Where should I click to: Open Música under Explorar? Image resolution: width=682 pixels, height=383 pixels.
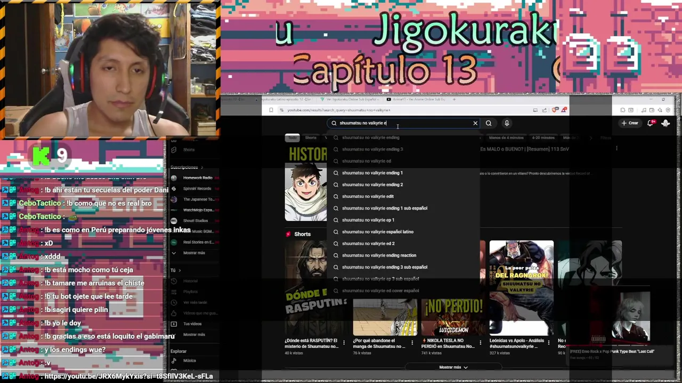[x=190, y=360]
